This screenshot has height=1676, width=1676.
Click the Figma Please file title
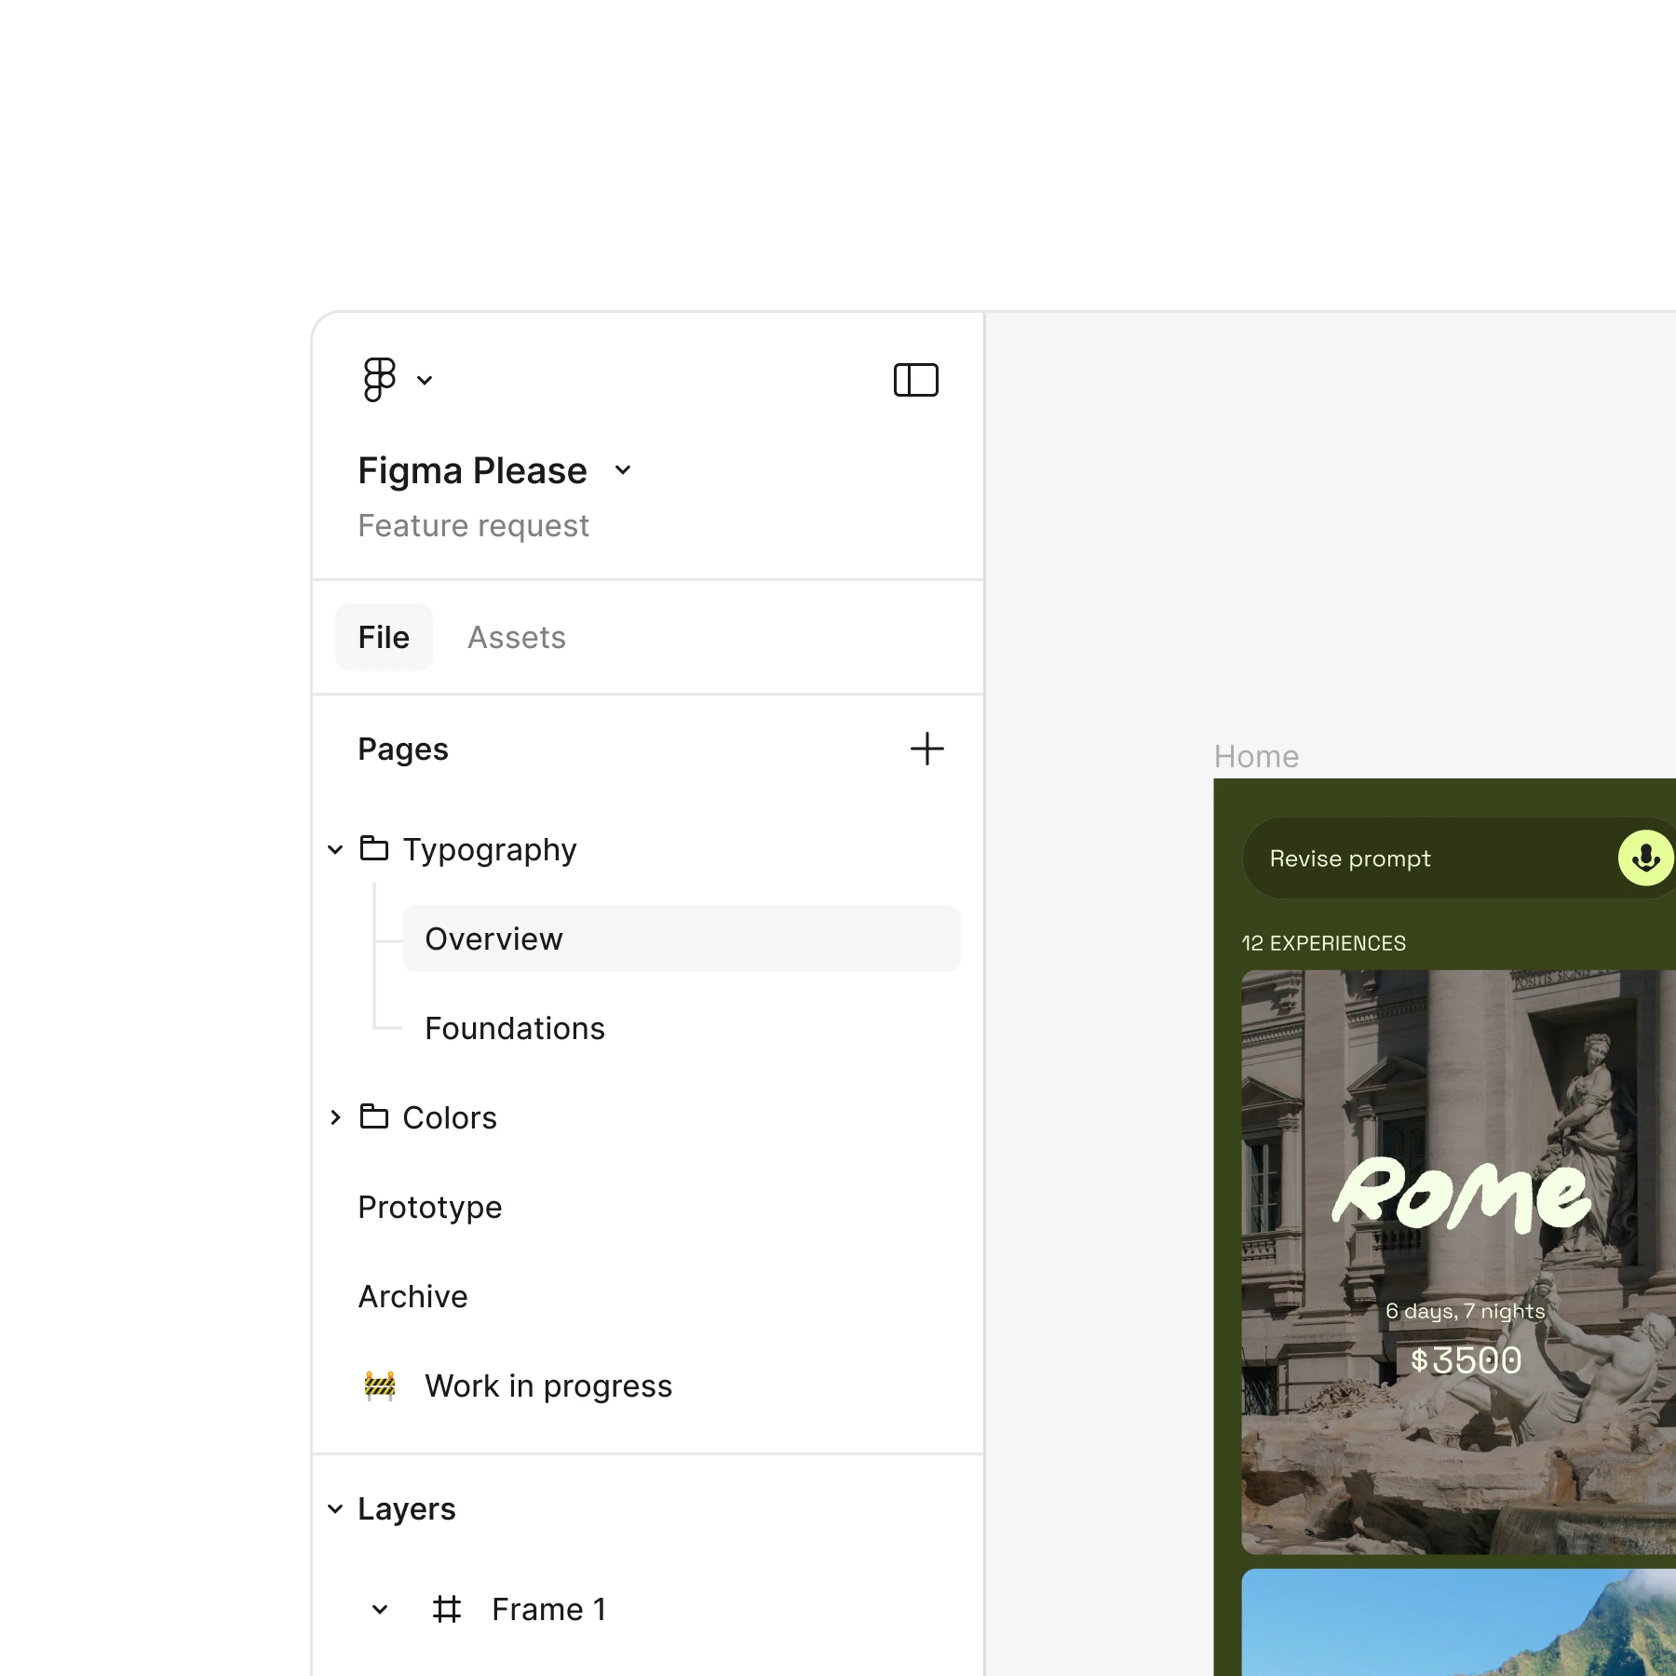[472, 470]
